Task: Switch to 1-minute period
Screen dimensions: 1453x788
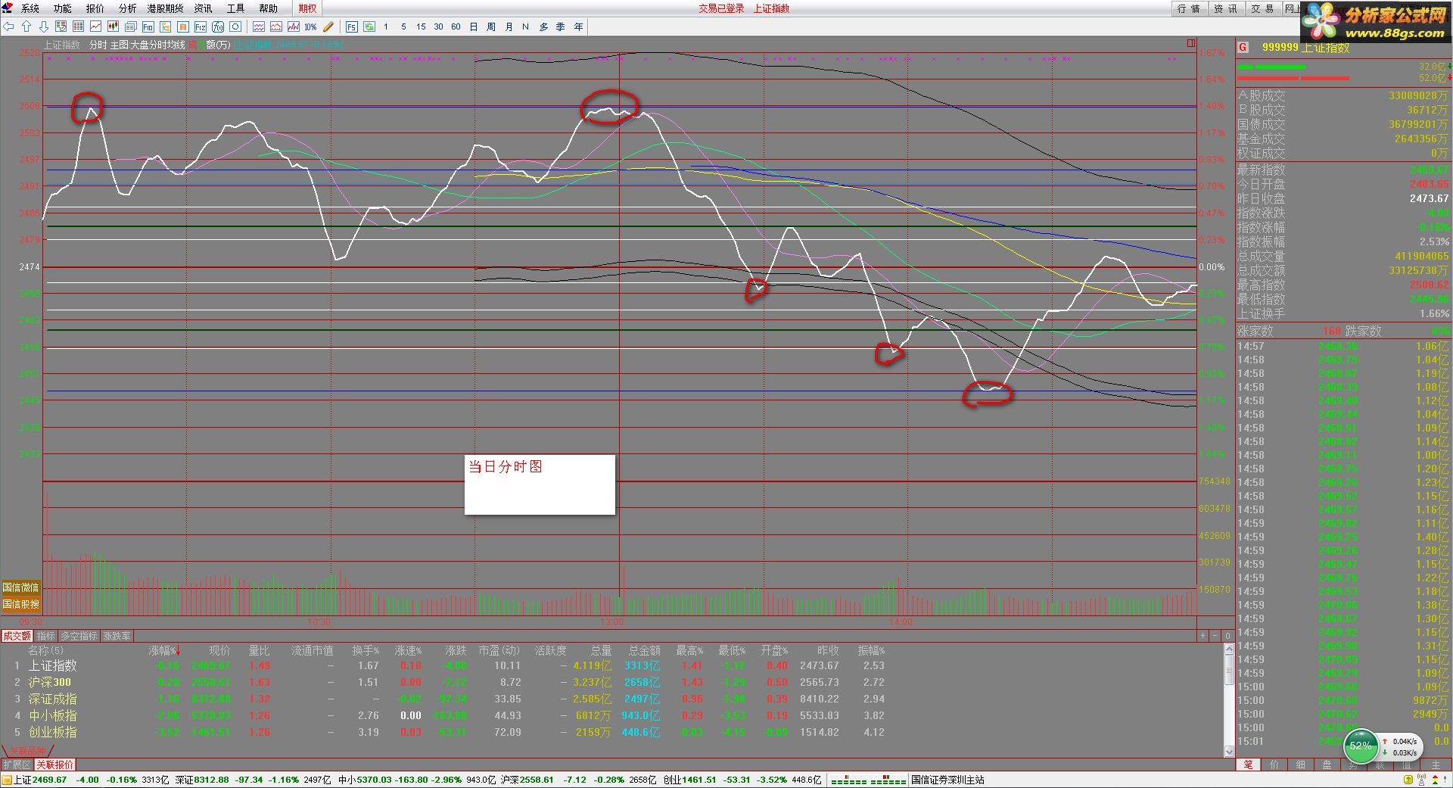Action: 386,26
